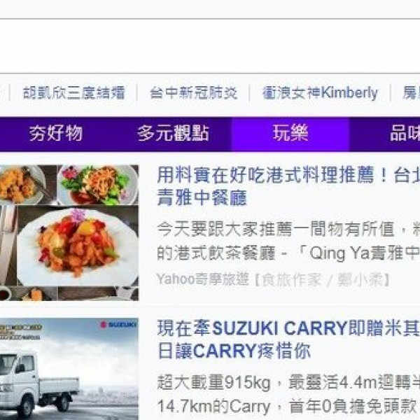
Task: Open the 現在牽SUZUKI CARRY ad headline
Action: [x=288, y=328]
